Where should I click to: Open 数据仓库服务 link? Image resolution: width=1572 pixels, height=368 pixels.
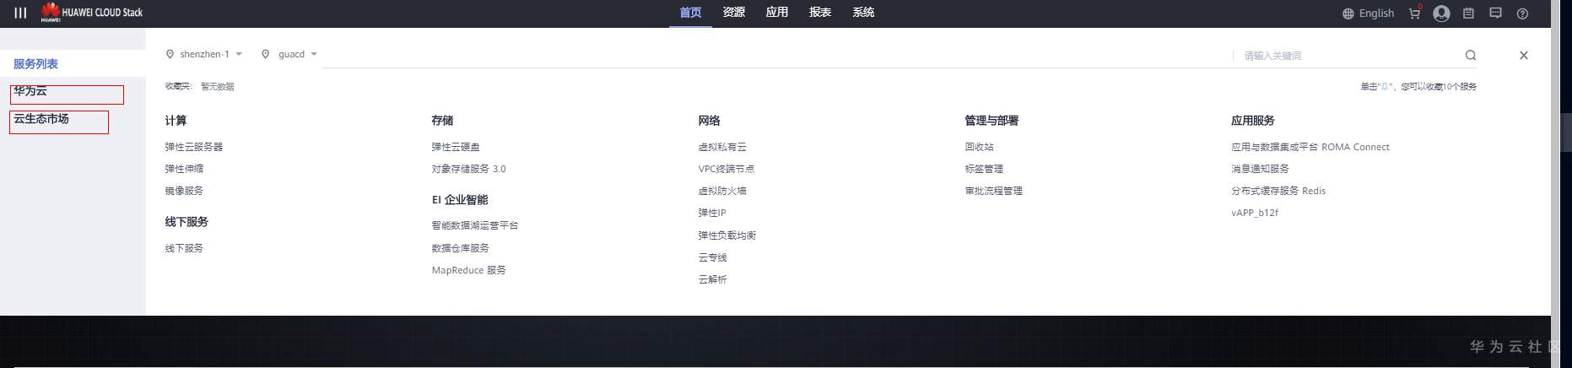(460, 248)
